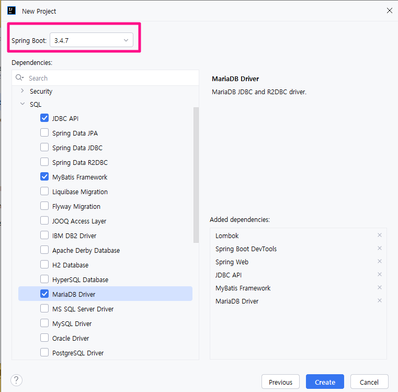Click the Previous button
This screenshot has height=392, width=398.
280,382
